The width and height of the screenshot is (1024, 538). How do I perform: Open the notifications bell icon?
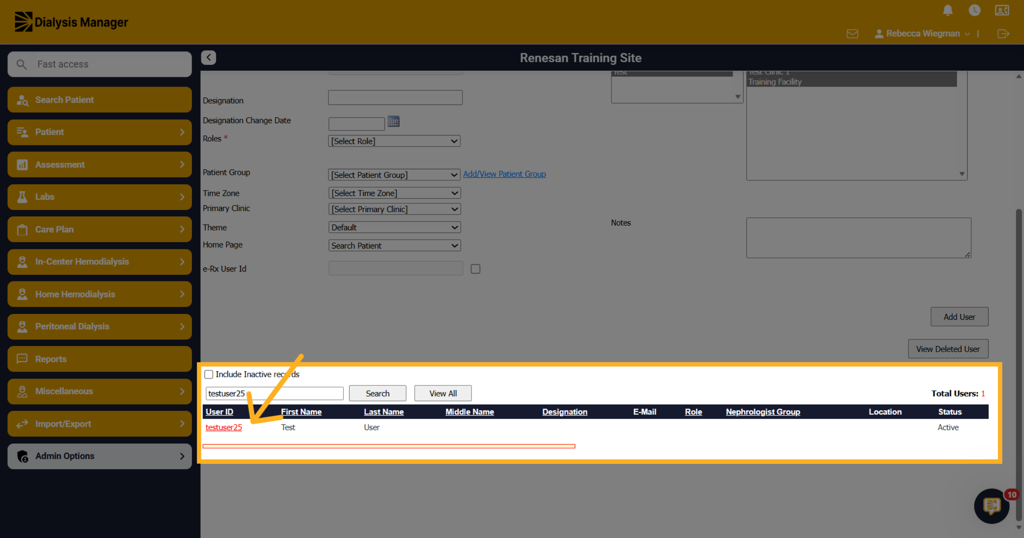tap(948, 10)
